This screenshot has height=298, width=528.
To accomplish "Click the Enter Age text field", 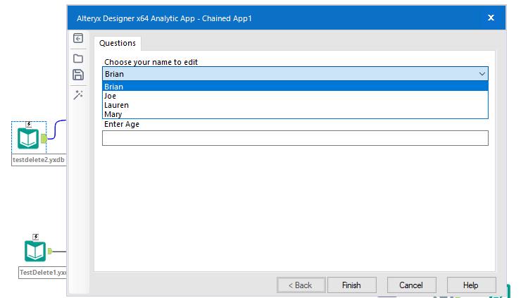I will pyautogui.click(x=295, y=138).
